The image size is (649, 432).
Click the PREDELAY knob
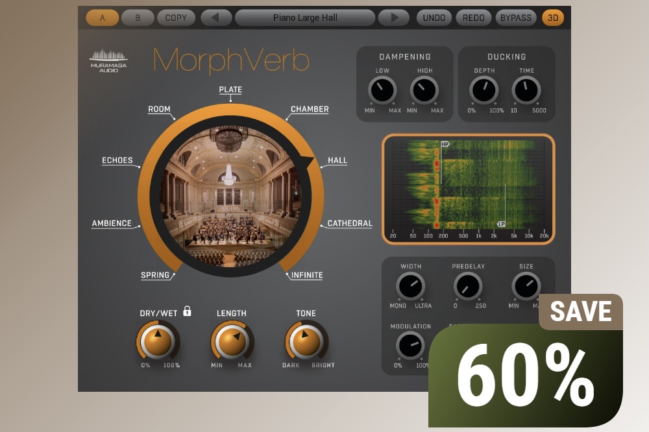[x=468, y=286]
